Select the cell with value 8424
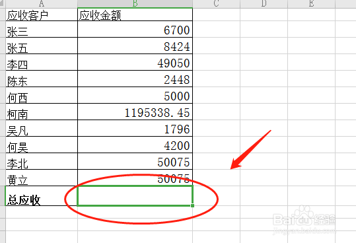 [135, 46]
